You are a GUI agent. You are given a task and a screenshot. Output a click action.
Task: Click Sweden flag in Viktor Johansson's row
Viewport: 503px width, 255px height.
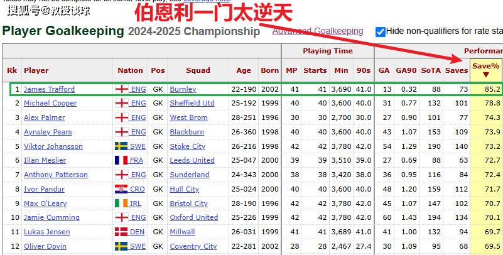point(122,146)
